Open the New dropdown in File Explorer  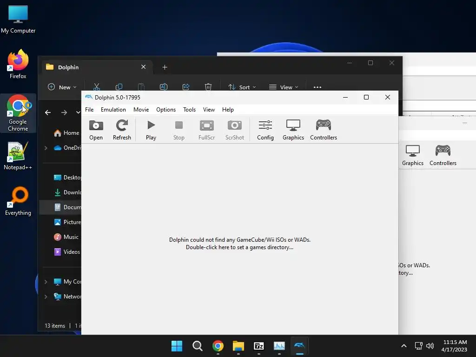pos(62,87)
